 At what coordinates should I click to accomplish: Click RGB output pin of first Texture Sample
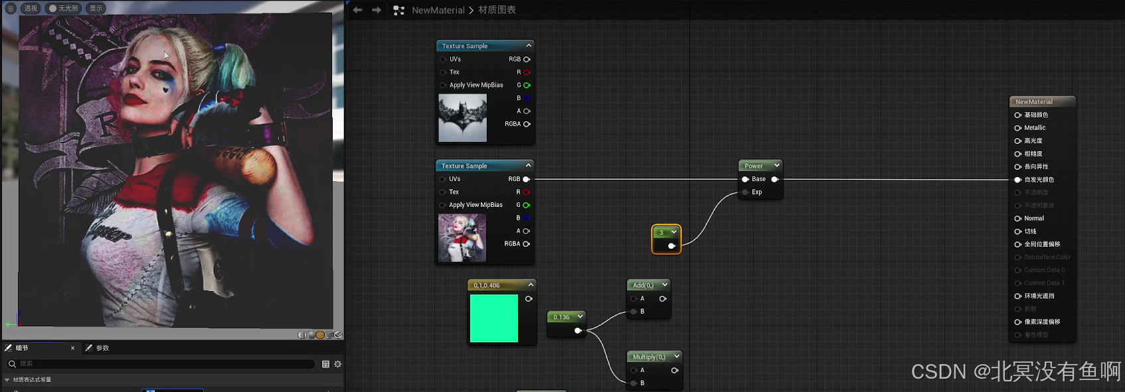527,59
